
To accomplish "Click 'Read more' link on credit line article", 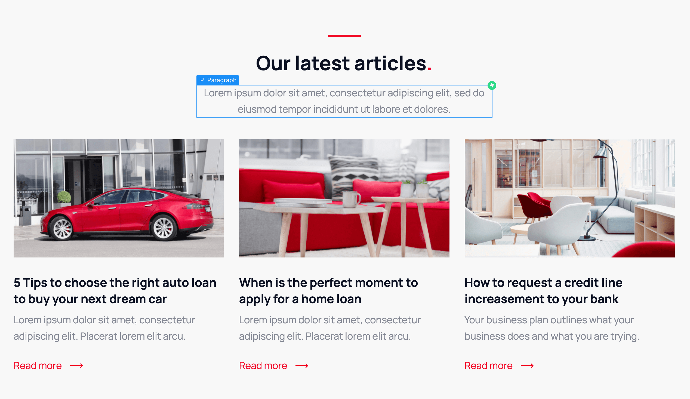I will pyautogui.click(x=488, y=365).
